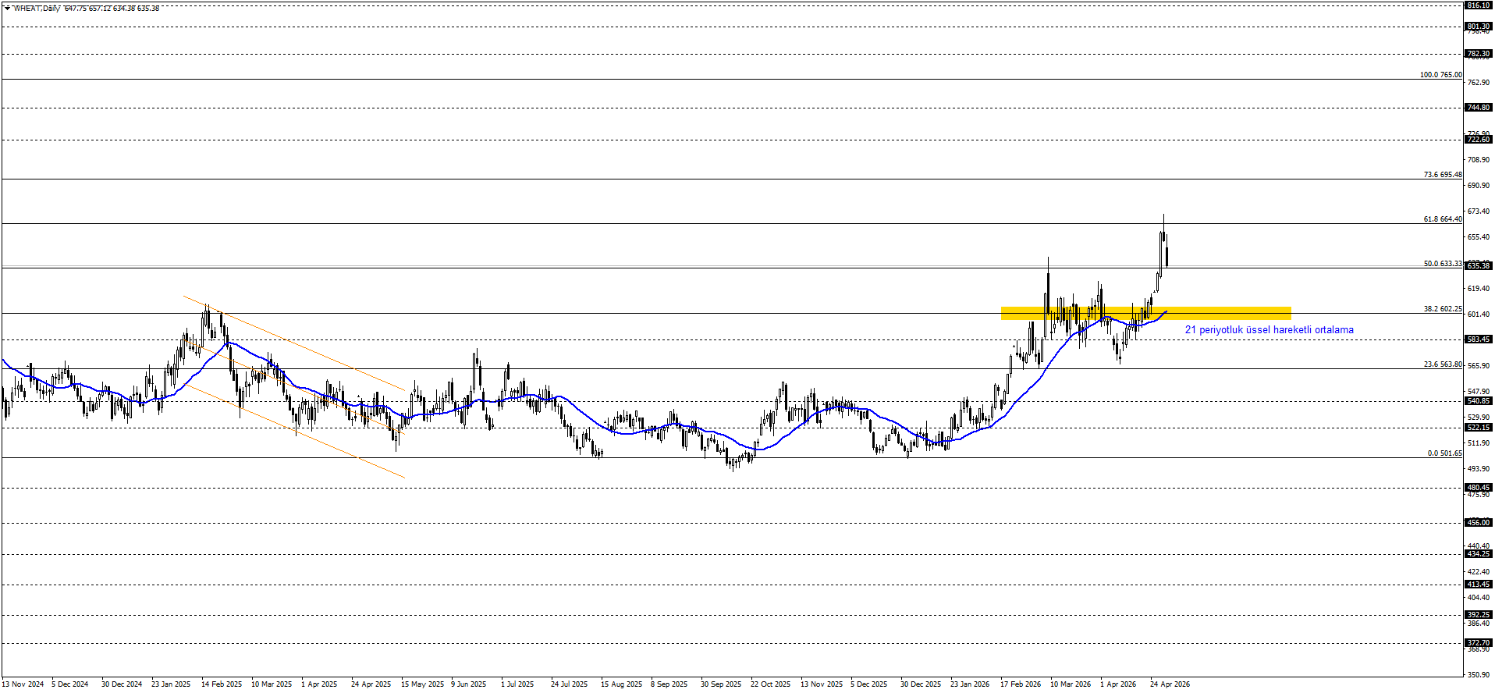Viewport: 1495px width, 693px height.
Task: Click the date label '13 Nov 2024'
Action: click(x=23, y=684)
